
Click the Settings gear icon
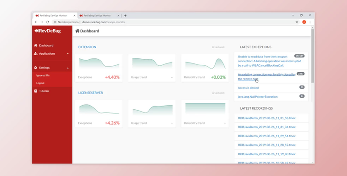tap(36, 68)
